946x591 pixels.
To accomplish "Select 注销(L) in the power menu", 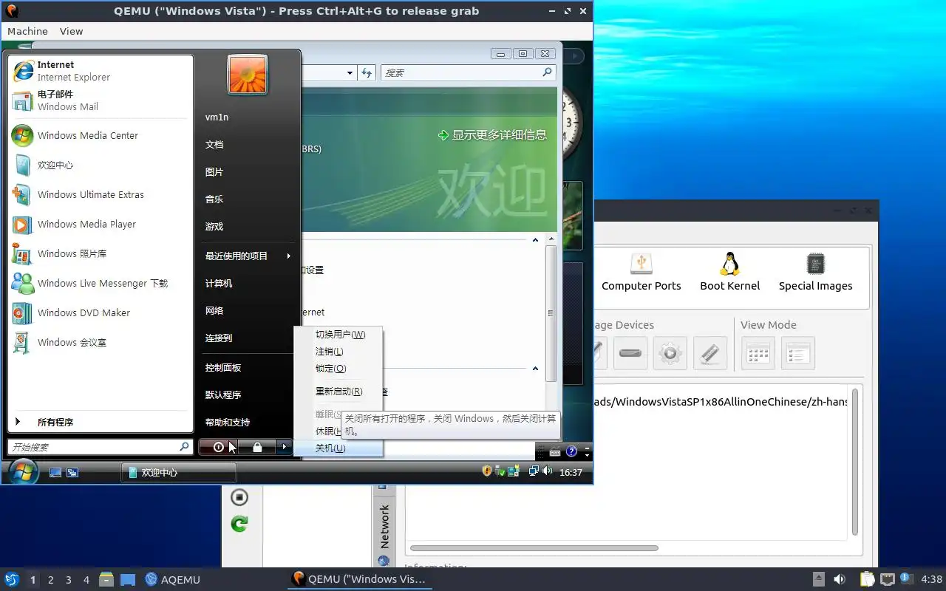I will [338, 352].
